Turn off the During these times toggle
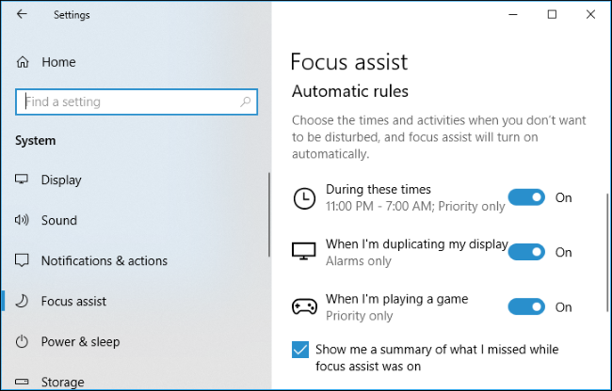This screenshot has height=391, width=612. click(x=526, y=197)
